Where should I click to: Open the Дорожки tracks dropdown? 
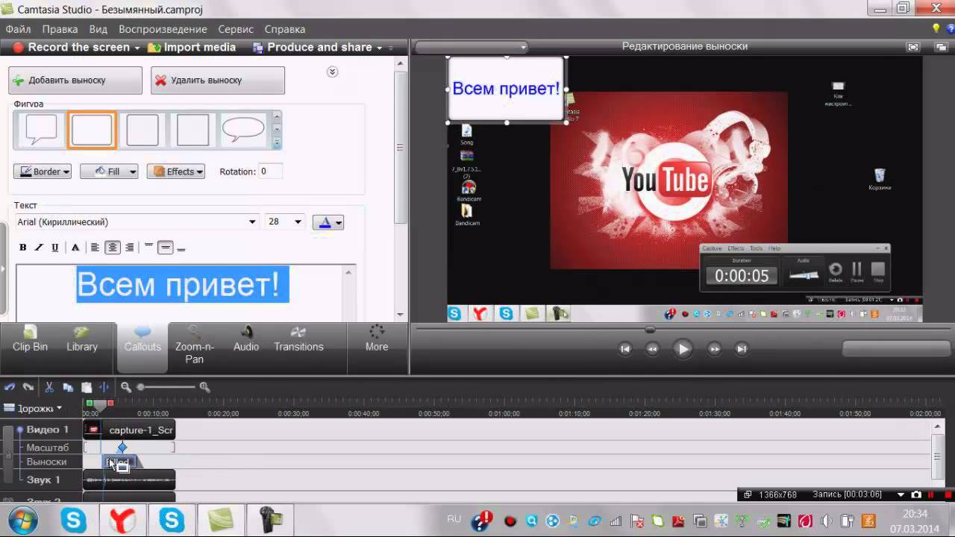(34, 408)
